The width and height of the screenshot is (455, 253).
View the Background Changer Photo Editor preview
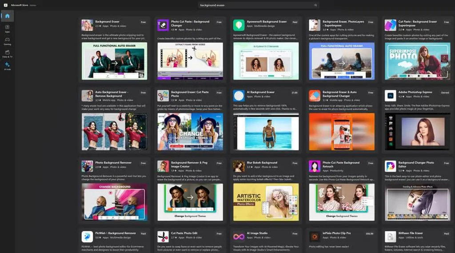[x=418, y=202]
